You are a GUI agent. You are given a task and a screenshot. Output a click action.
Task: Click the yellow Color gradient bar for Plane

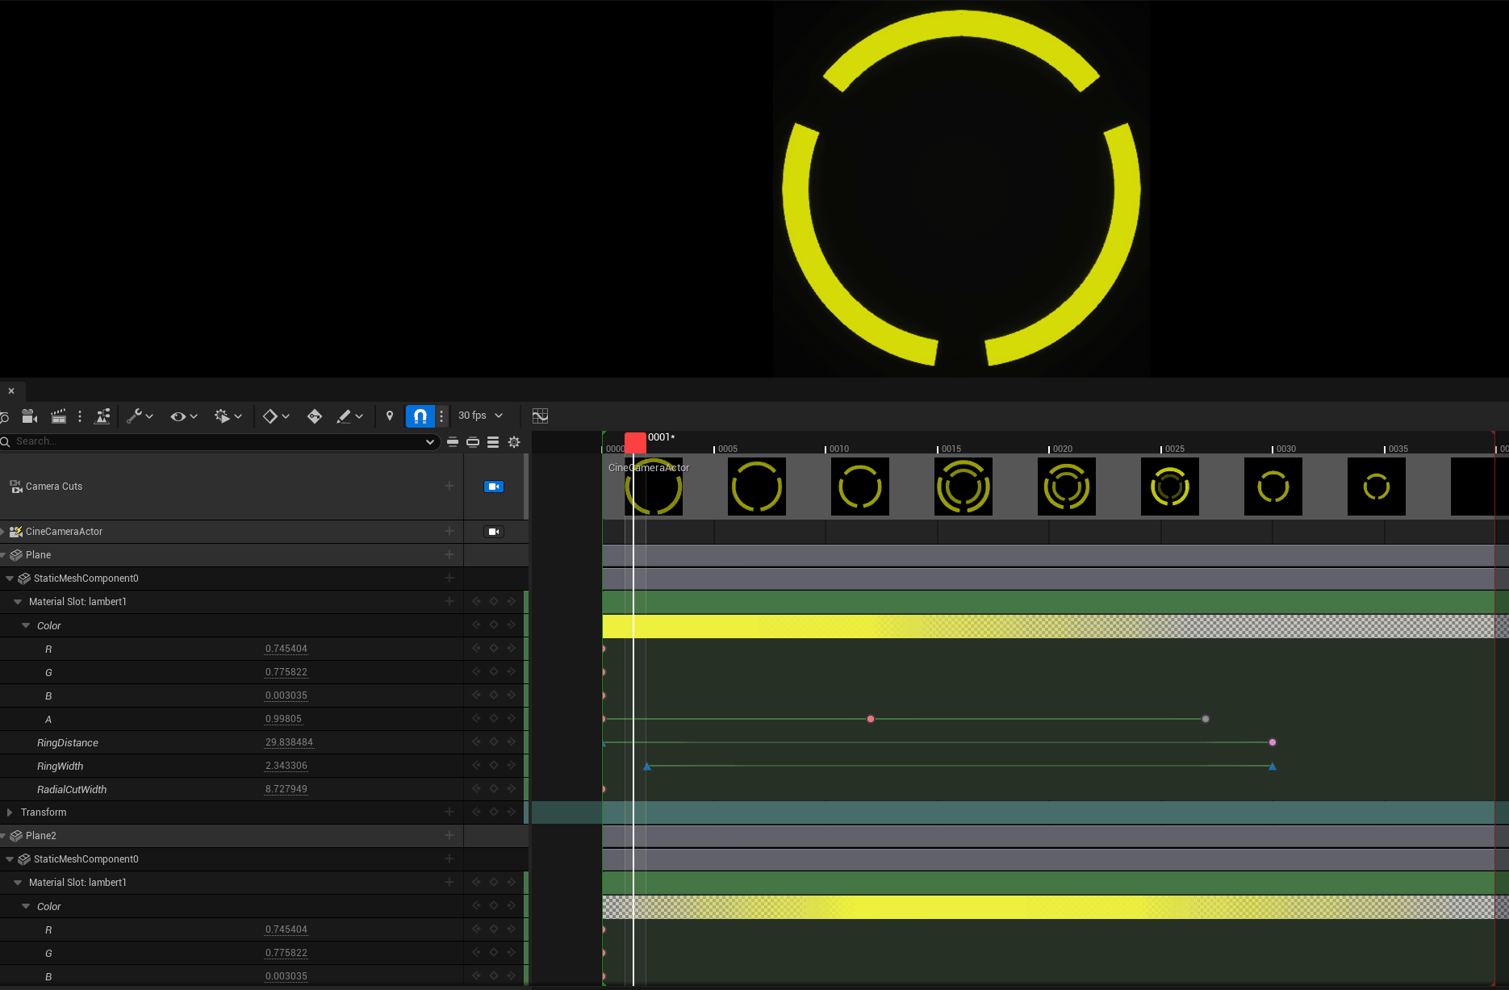pos(807,627)
